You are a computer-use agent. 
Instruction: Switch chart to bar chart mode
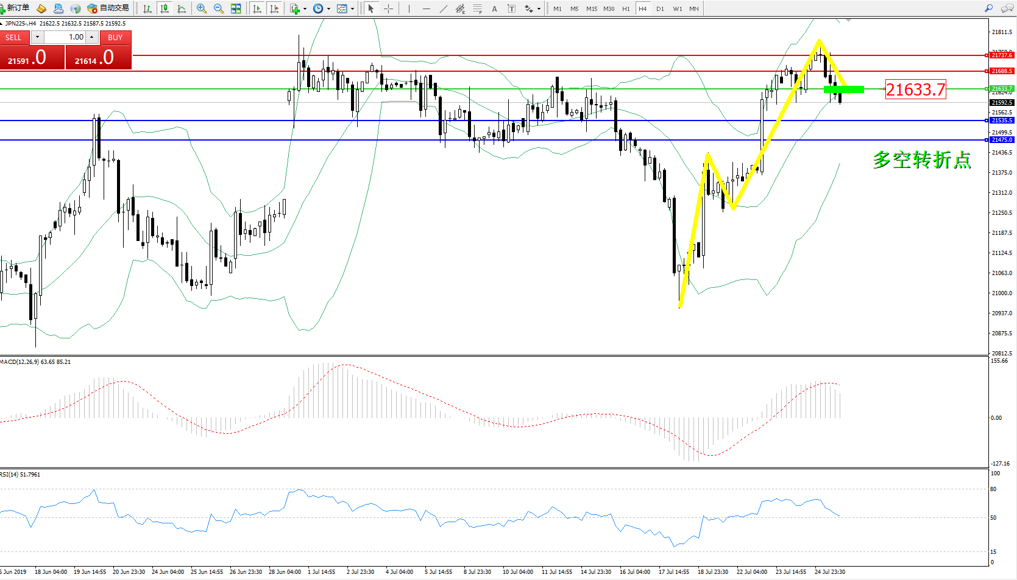[x=147, y=9]
